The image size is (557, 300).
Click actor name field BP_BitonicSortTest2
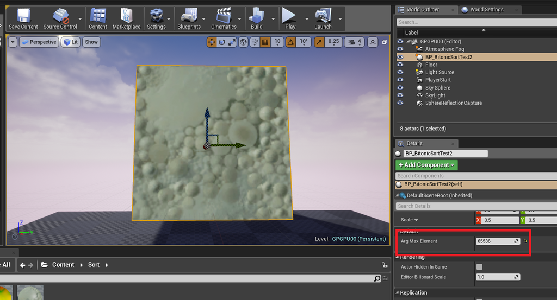click(x=445, y=154)
